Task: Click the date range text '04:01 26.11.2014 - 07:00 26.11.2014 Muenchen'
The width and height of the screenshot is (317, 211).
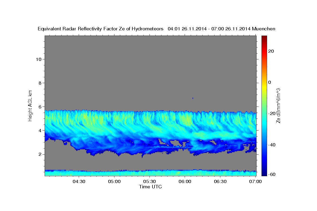Action: (221, 29)
